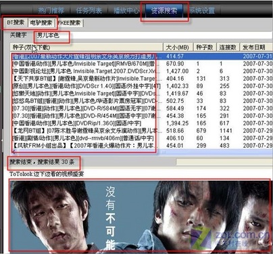Click the 搜索结束，搜索结果 30 条 status text
Viewport: 273px width, 254px height.
tap(42, 162)
